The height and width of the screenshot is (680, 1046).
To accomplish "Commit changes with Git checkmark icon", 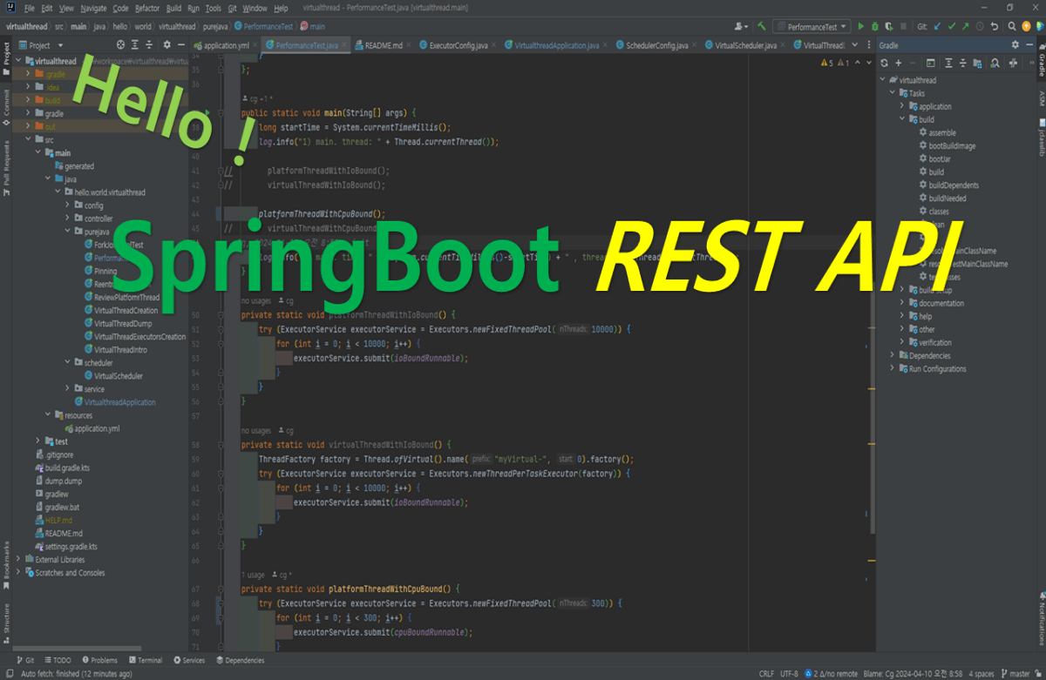I will coord(951,27).
